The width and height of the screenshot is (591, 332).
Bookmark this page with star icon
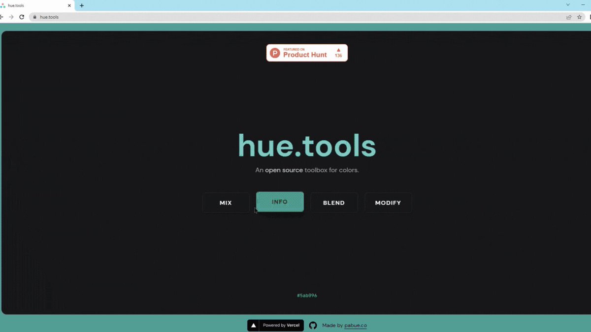pyautogui.click(x=580, y=17)
